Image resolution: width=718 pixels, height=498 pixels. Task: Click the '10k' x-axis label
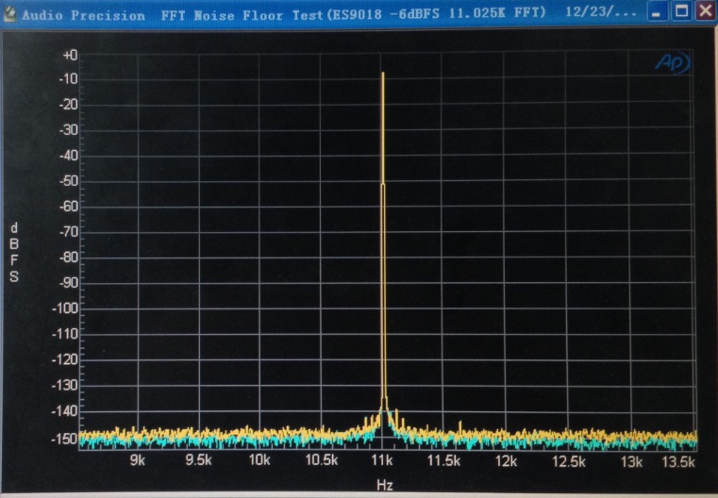(259, 460)
